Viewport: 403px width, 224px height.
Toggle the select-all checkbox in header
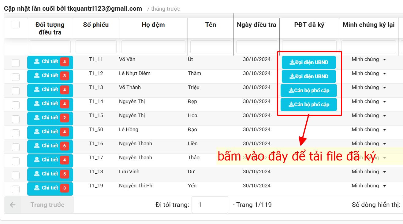point(16,25)
